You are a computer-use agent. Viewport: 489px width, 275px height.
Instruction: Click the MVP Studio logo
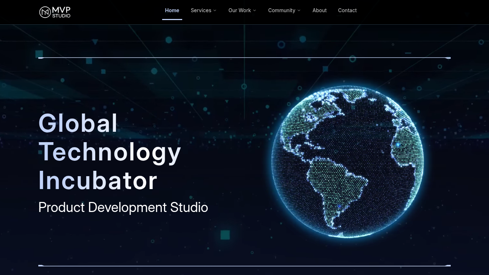pyautogui.click(x=55, y=12)
